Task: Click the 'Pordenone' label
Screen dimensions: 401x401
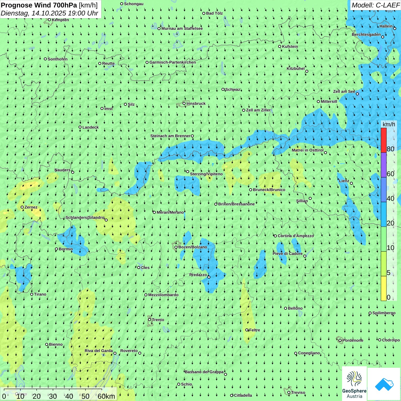Action: click(353, 340)
